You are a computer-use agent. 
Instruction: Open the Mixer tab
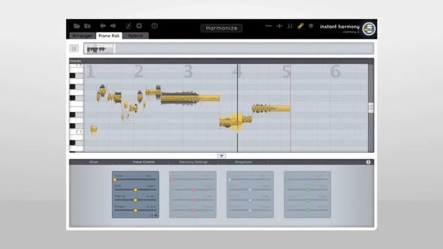(94, 162)
